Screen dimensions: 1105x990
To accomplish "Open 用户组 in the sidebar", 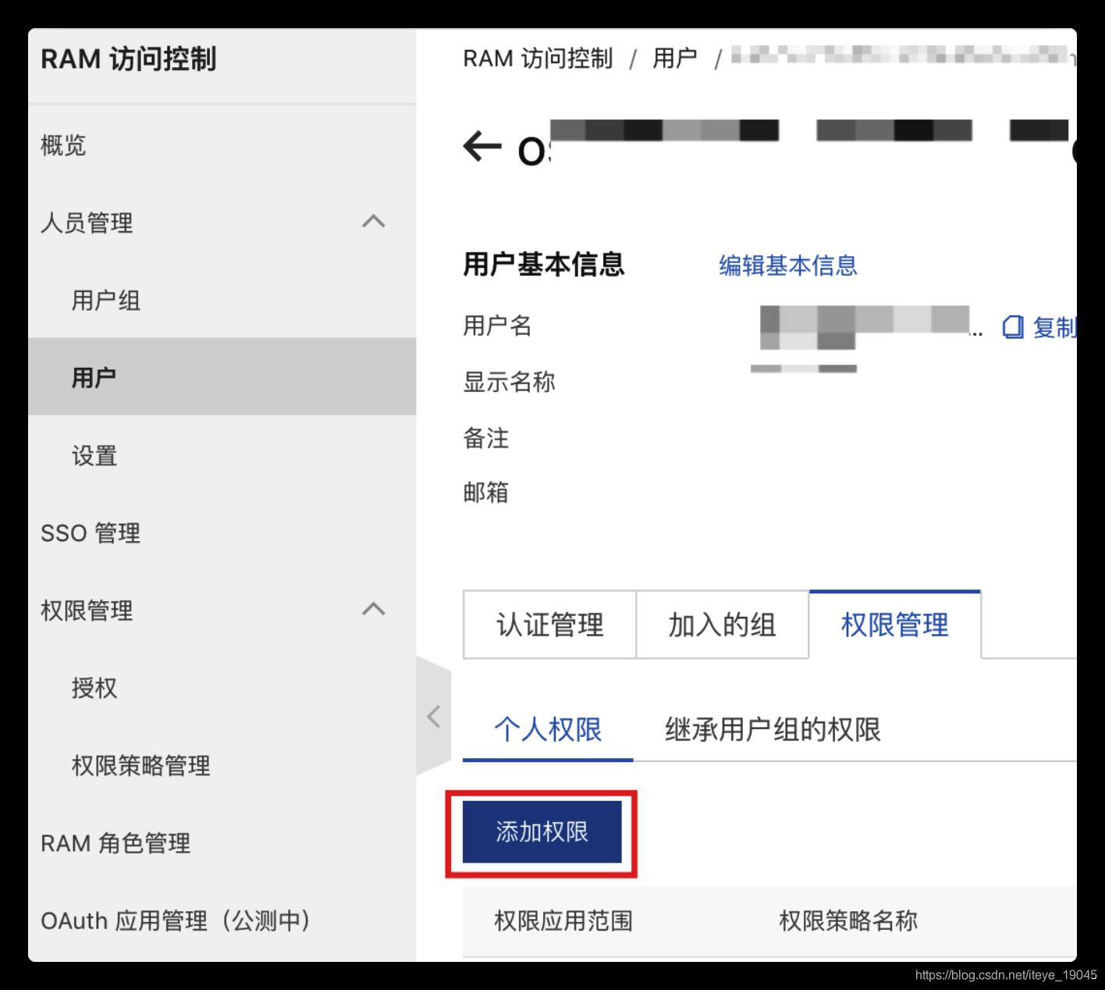I will pyautogui.click(x=105, y=301).
